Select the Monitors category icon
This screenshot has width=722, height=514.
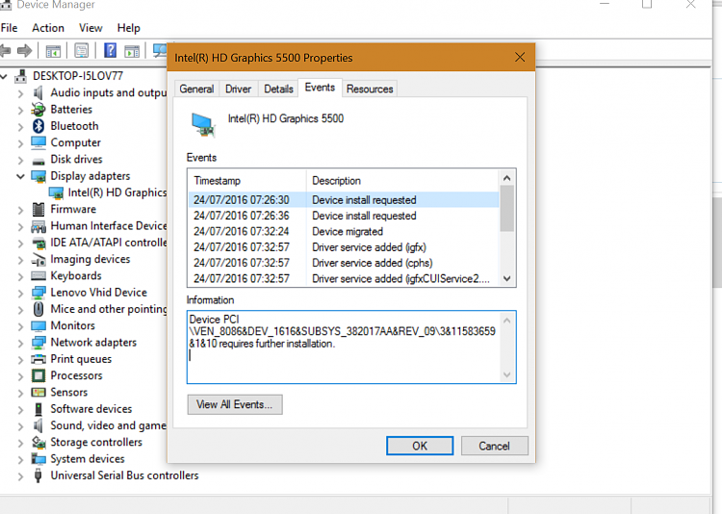(x=39, y=326)
